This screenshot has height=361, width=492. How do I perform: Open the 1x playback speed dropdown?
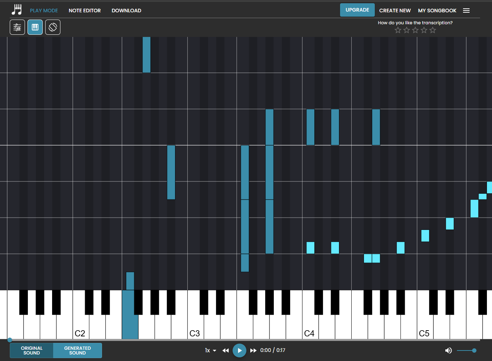211,350
